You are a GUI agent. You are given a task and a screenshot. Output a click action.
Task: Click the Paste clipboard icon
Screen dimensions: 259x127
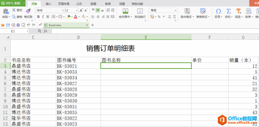pyautogui.click(x=6, y=11)
